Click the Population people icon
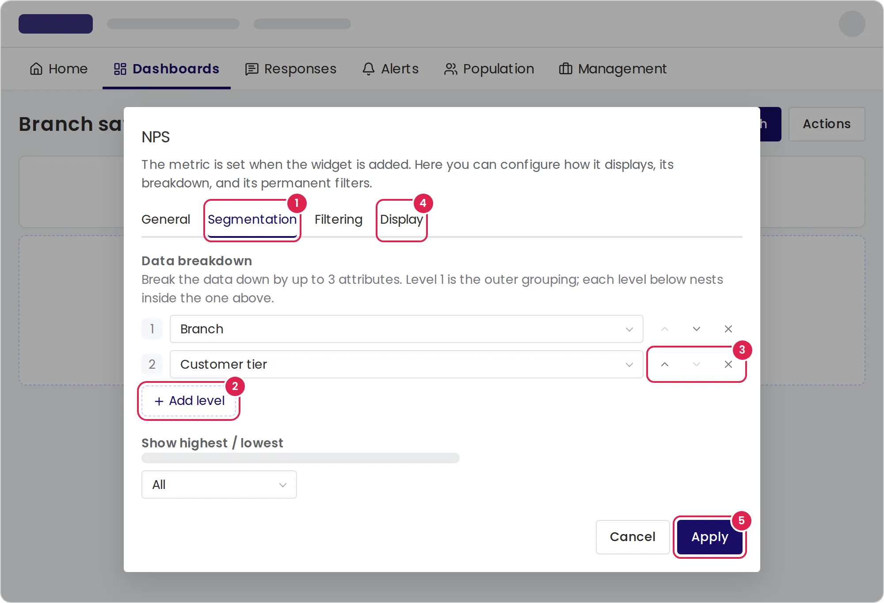Viewport: 884px width, 603px height. (x=451, y=69)
